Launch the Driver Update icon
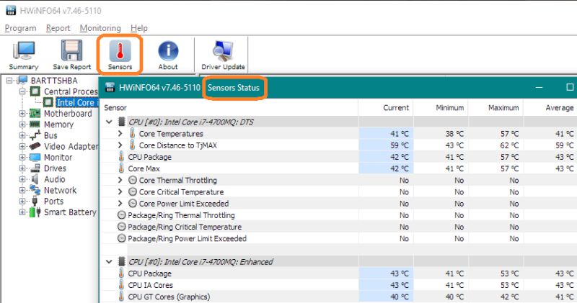This screenshot has height=303, width=577. 223,50
